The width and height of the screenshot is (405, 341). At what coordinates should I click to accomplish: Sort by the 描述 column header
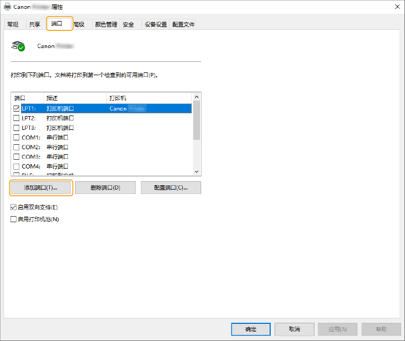pos(74,98)
